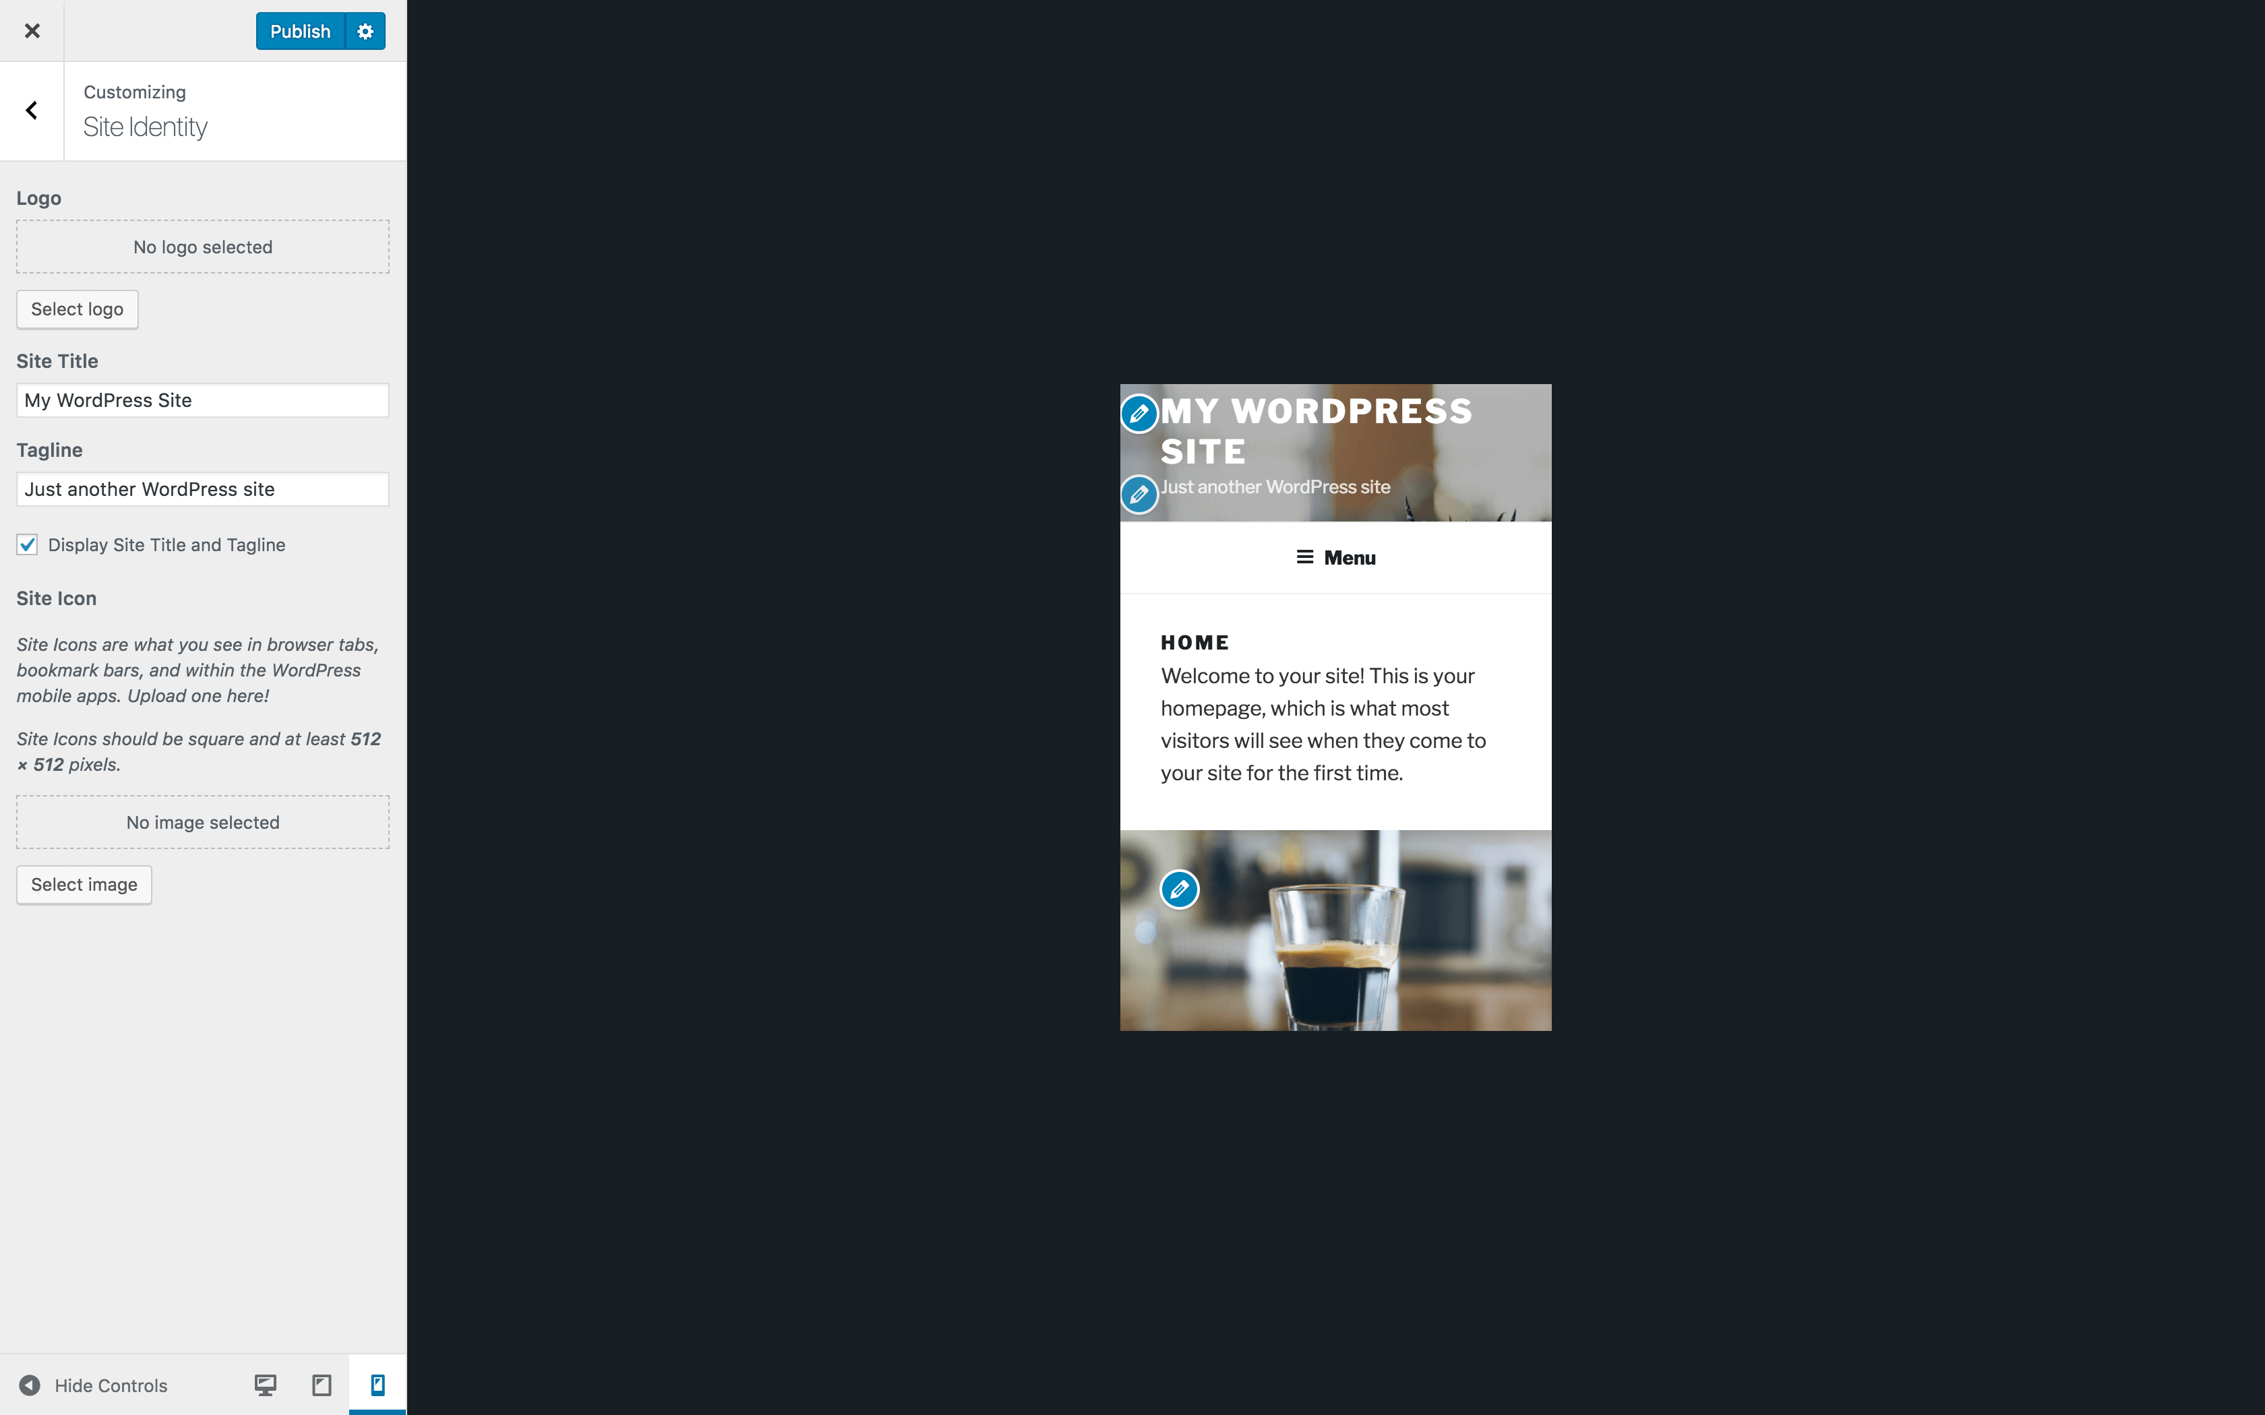Toggle Display Site Title and Tagline checkbox
The height and width of the screenshot is (1415, 2265).
(x=26, y=544)
